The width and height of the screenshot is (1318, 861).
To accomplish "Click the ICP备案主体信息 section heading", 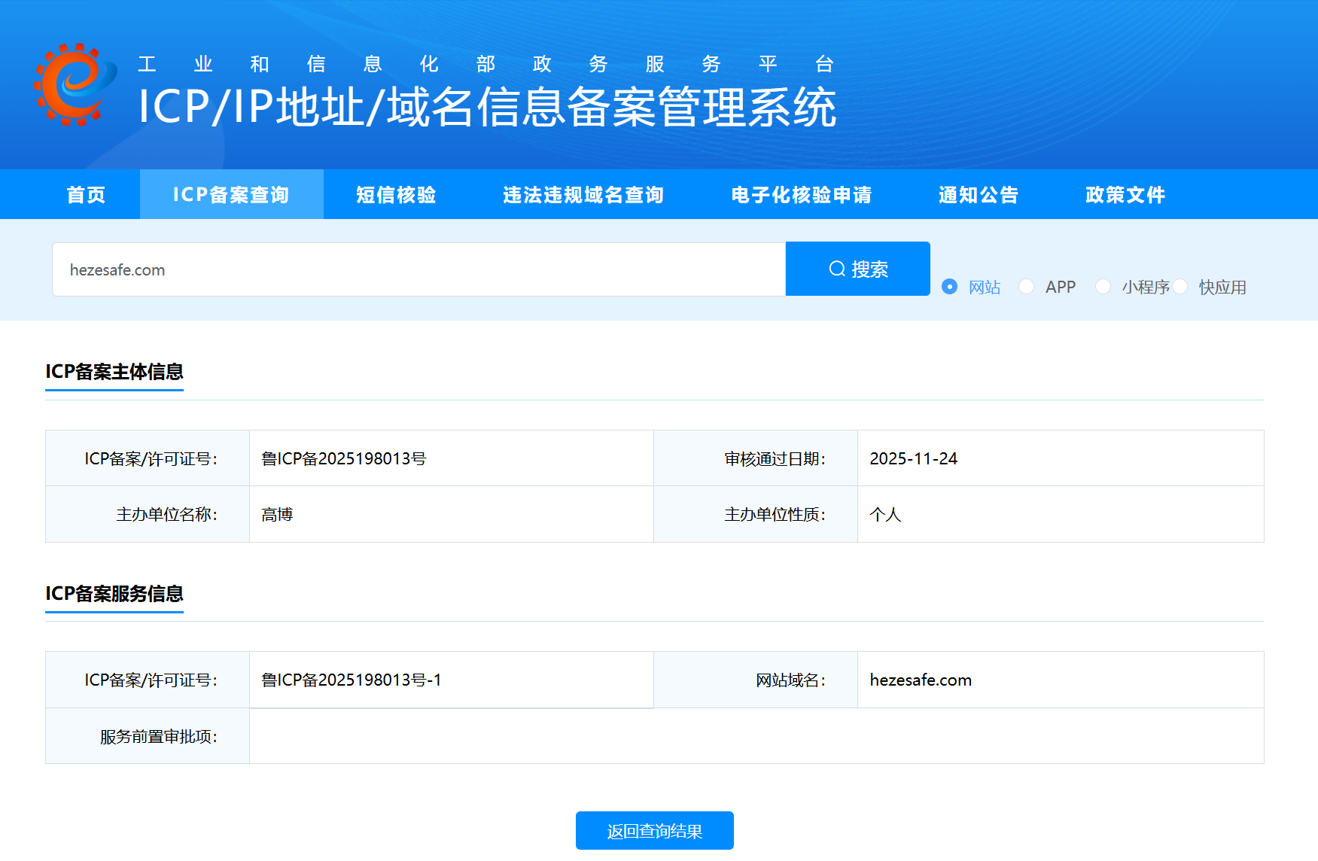I will point(114,372).
